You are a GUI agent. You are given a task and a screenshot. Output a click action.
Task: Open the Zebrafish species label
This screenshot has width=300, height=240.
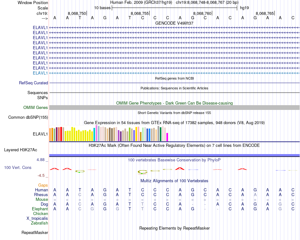coord(39,223)
